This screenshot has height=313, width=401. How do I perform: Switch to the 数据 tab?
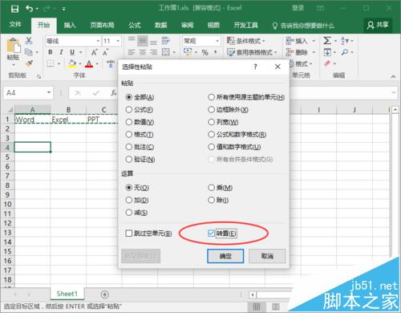161,25
